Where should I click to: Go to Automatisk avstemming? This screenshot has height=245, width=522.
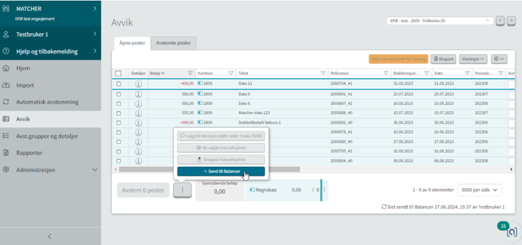point(50,102)
